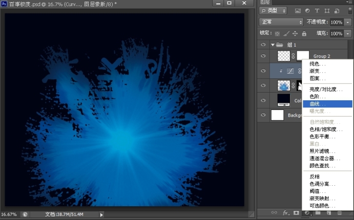
Task: Click the lock all padlock icon
Action: [304, 34]
